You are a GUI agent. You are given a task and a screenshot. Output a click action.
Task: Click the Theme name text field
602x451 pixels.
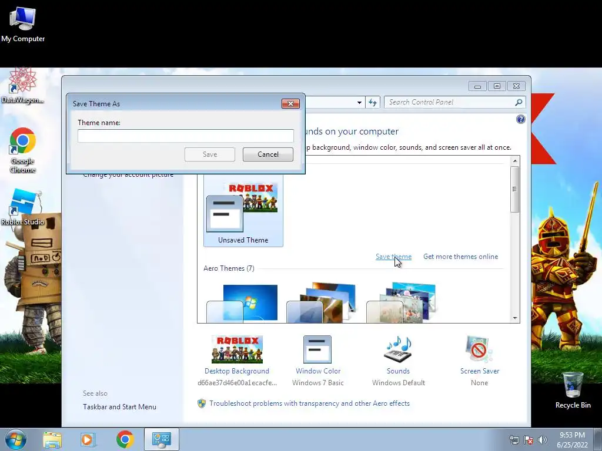(x=185, y=136)
